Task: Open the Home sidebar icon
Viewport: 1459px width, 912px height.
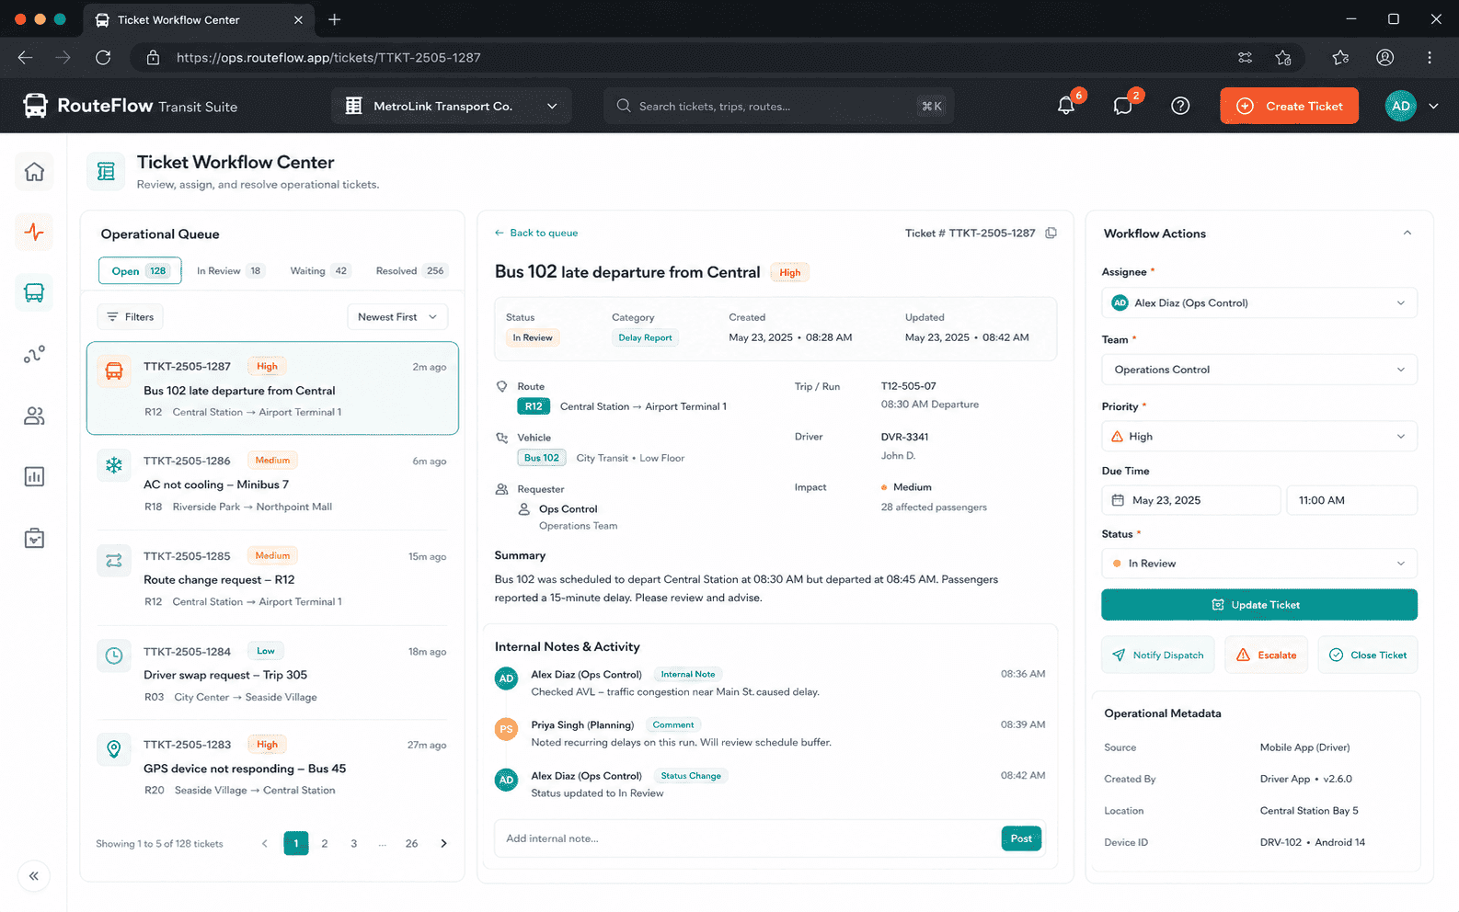Action: tap(34, 172)
